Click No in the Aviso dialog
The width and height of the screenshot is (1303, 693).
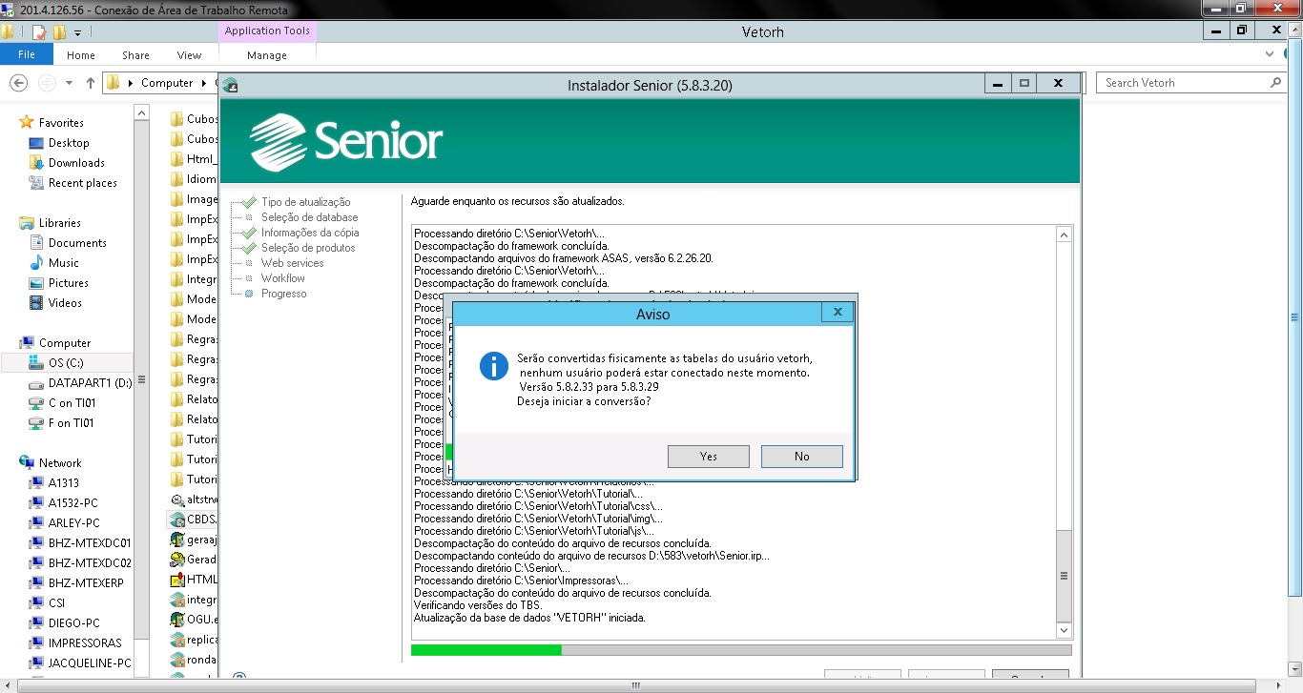point(801,457)
